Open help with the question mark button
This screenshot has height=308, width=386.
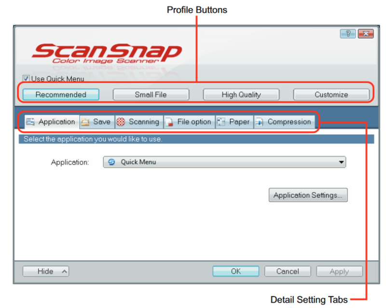click(347, 34)
